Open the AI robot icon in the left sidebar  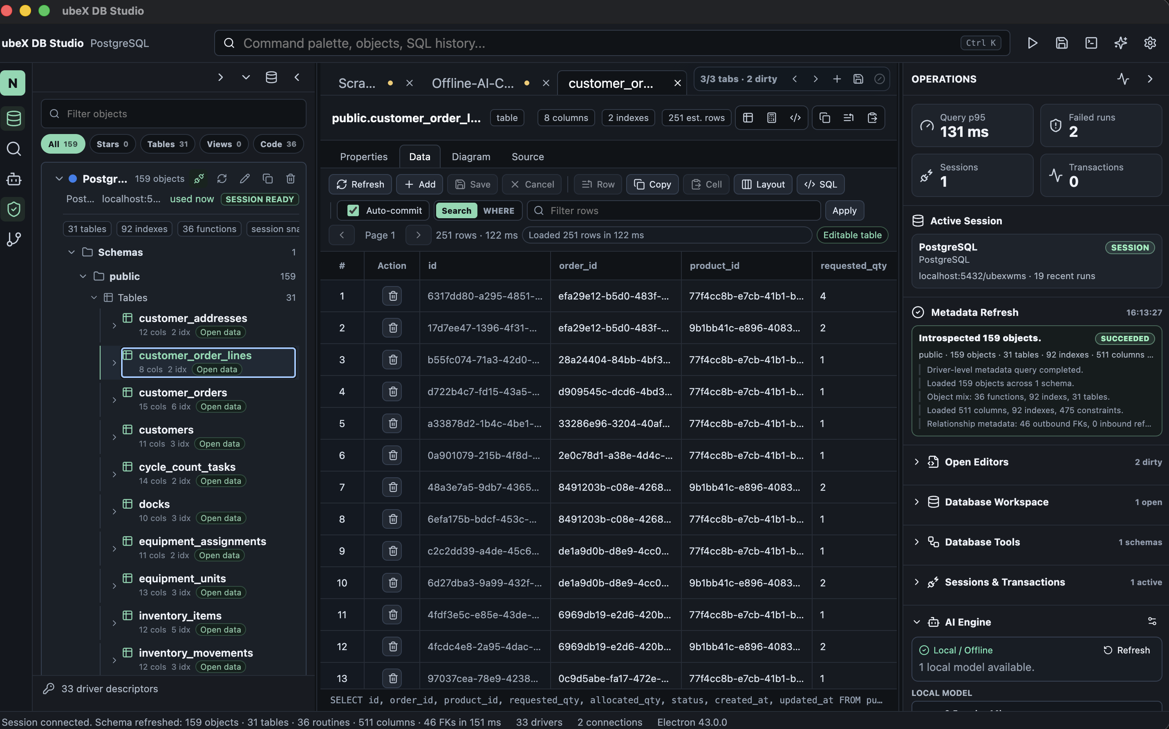(x=13, y=179)
